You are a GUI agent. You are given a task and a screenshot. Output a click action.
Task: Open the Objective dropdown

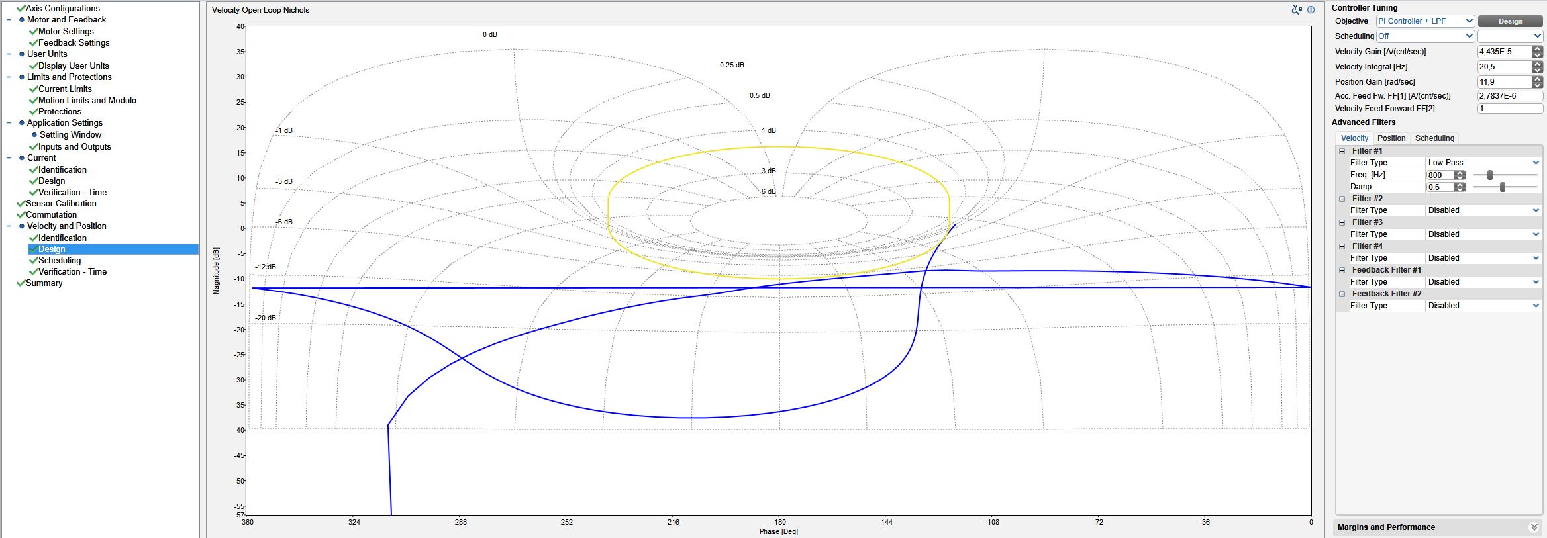[x=1425, y=21]
